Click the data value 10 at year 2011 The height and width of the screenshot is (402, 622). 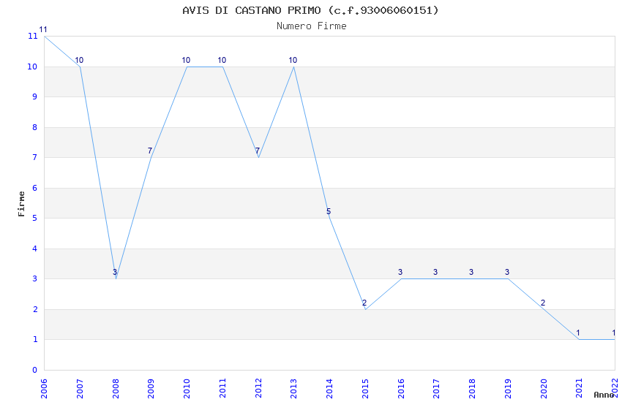coord(222,60)
